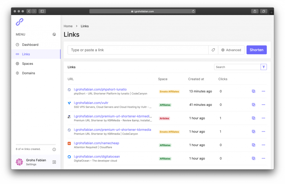Copy the digitalocean short link
The image size is (285, 184).
(254, 158)
